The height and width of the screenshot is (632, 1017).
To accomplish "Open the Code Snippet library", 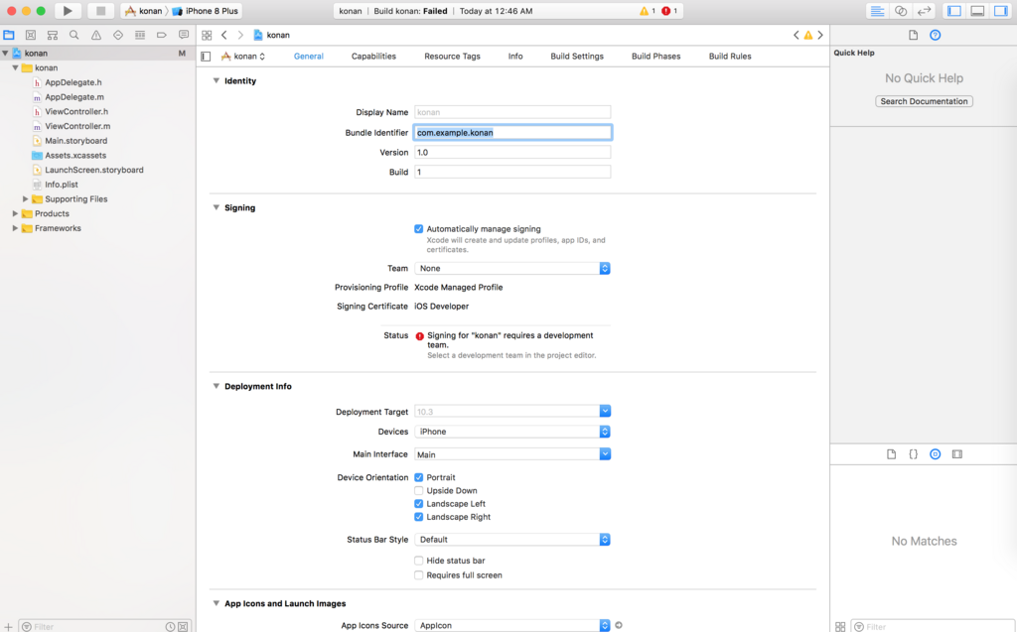I will pyautogui.click(x=914, y=454).
